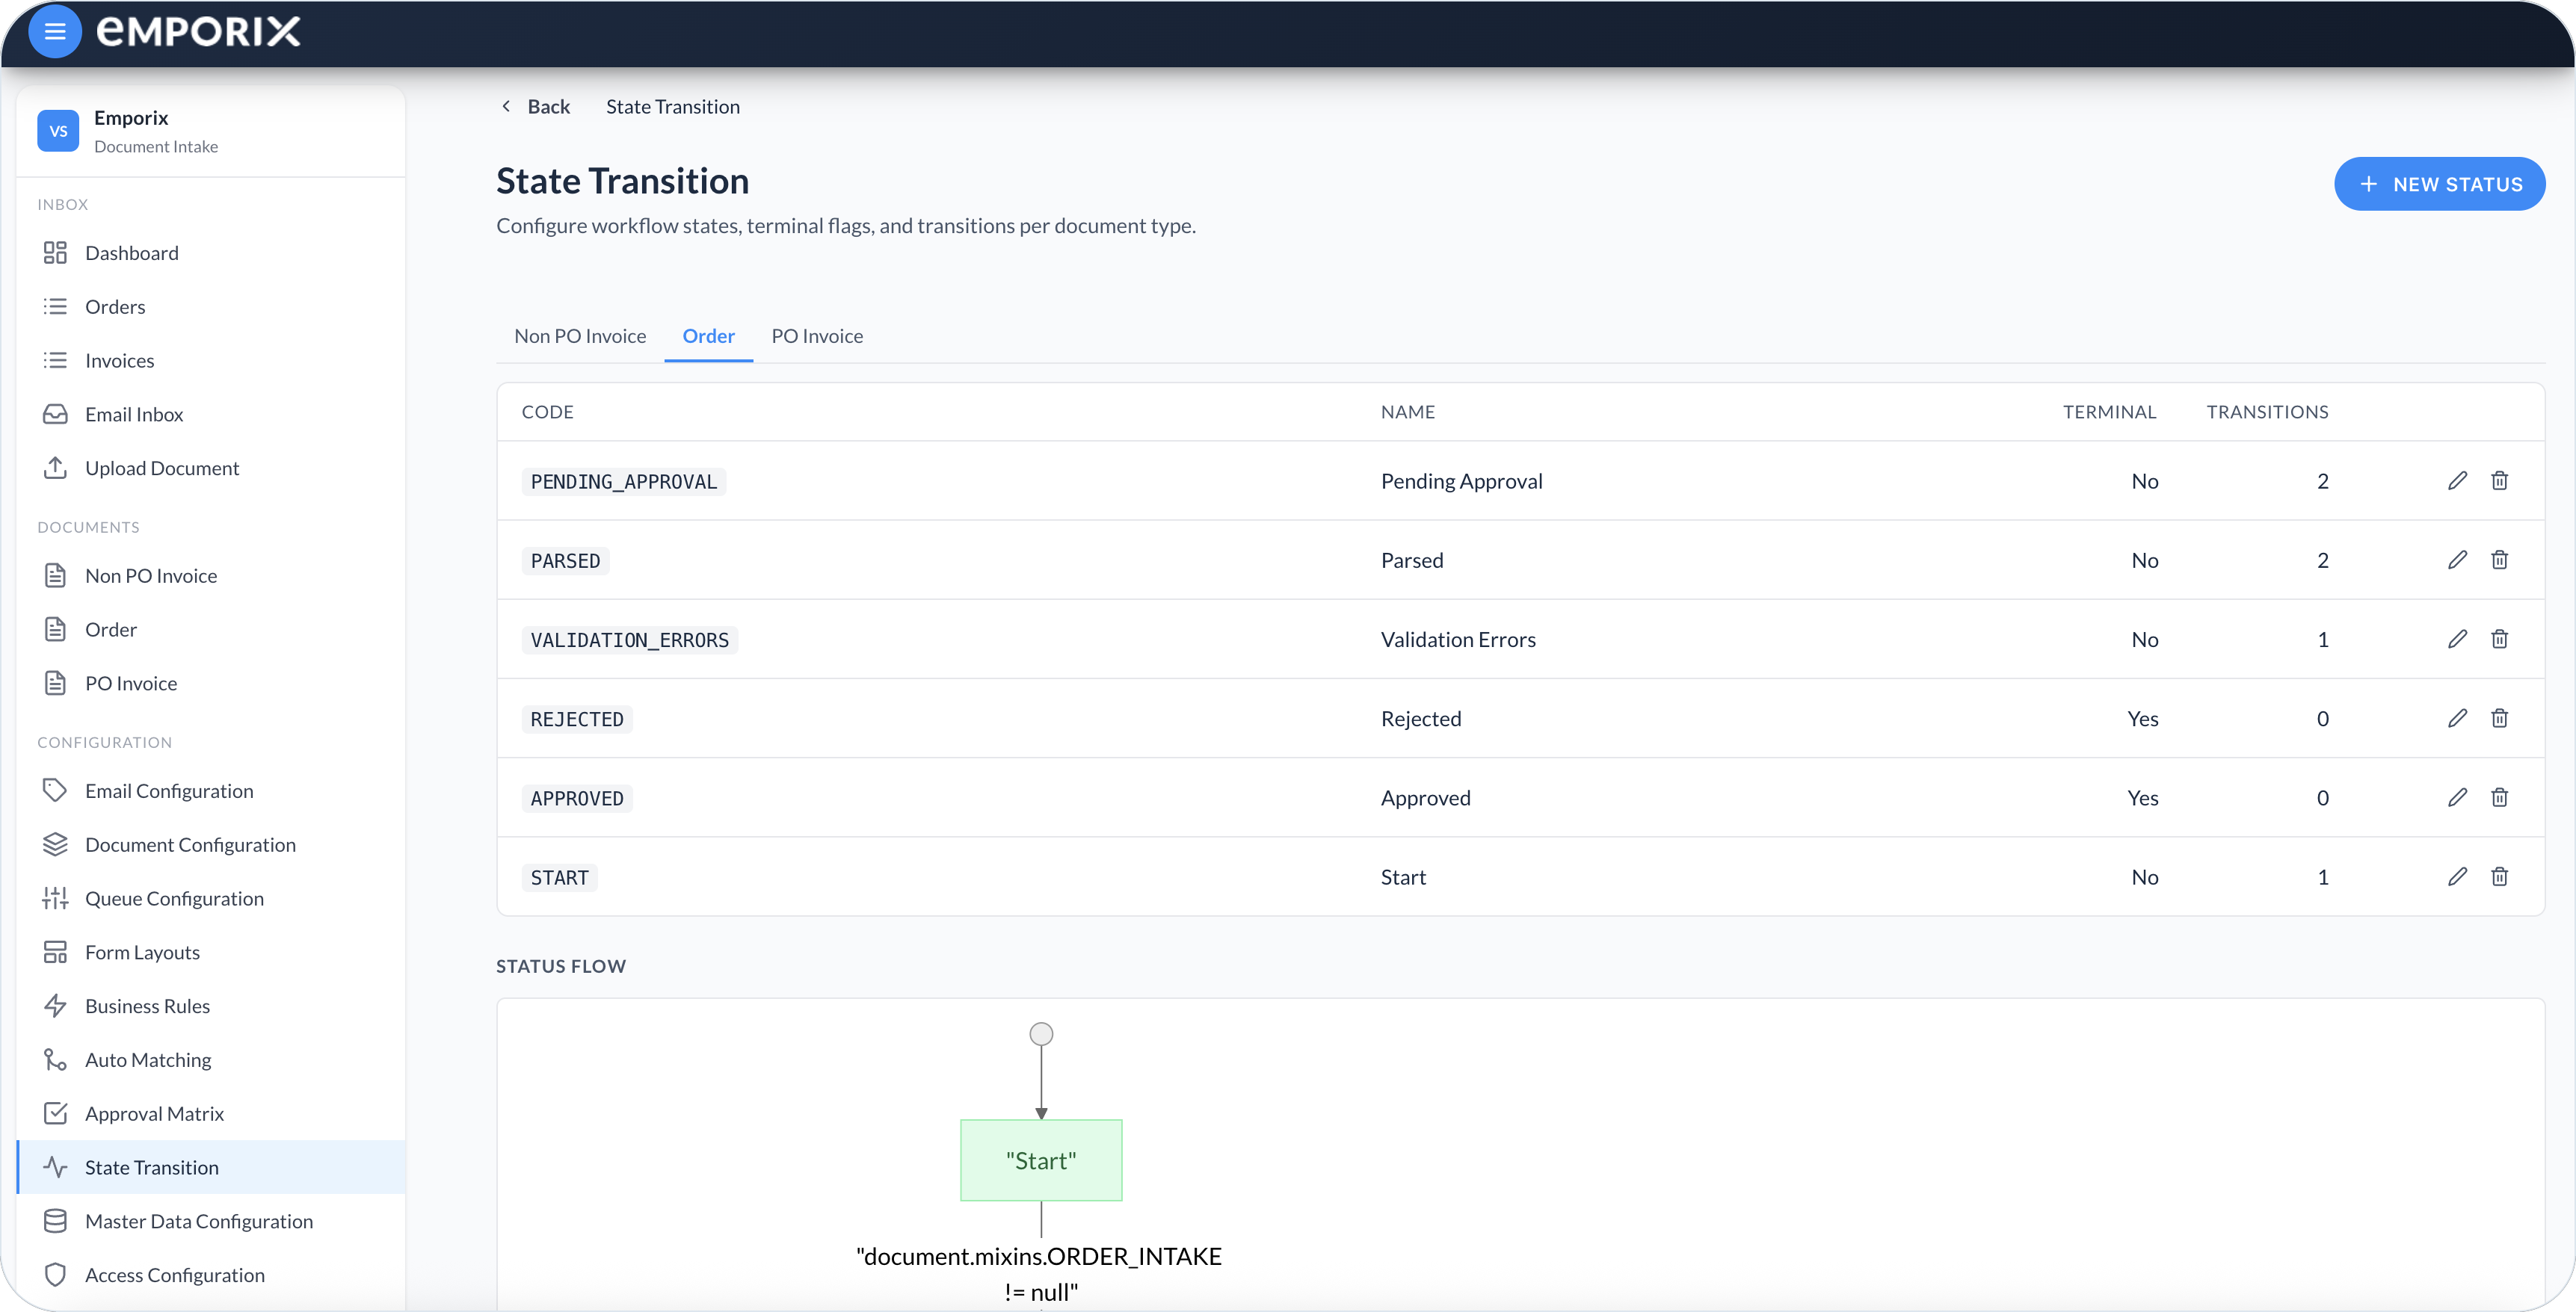Open PO Invoice documents in sidebar
This screenshot has width=2576, height=1312.
tap(211, 684)
